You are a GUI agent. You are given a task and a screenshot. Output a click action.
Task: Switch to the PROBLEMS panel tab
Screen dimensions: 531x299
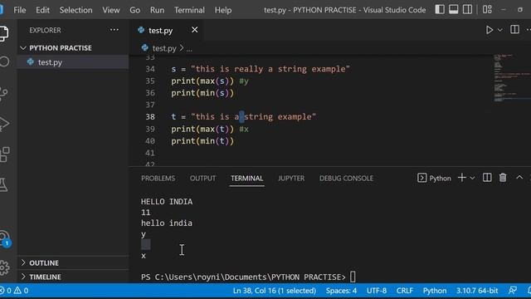[x=158, y=179]
